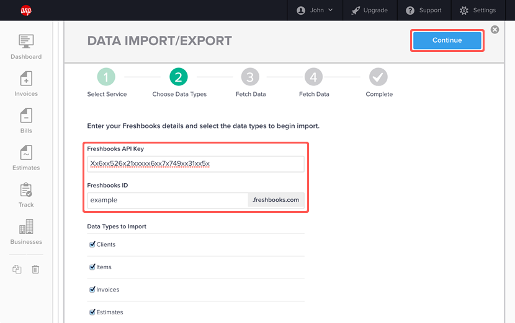Toggle the Estimates data type checkbox
515x323 pixels.
[92, 312]
